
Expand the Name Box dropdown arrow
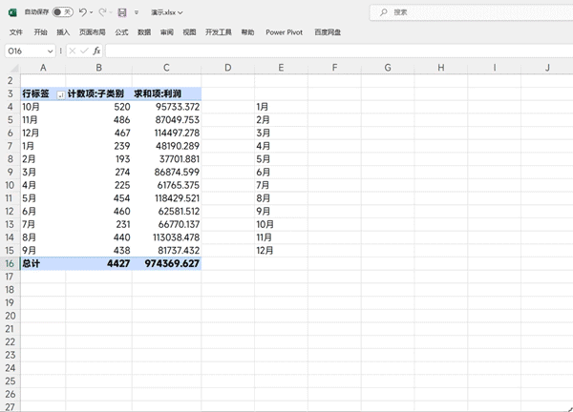[x=50, y=51]
